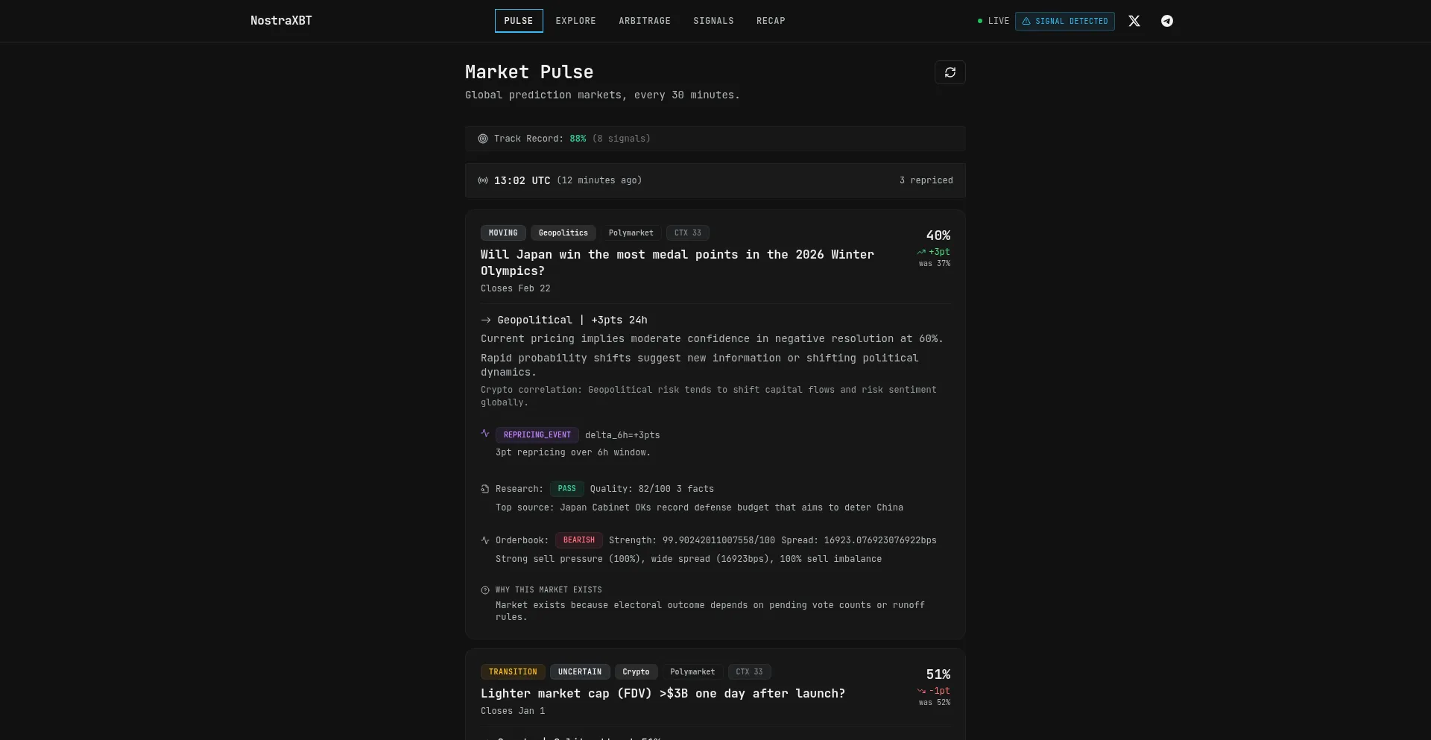Click the warning triangle in SIGNAL DETECTED
1431x740 pixels.
1026,21
